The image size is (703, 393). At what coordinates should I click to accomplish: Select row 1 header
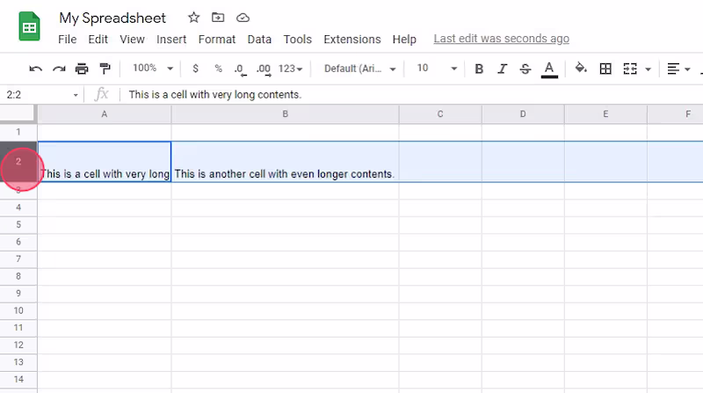[x=18, y=132]
